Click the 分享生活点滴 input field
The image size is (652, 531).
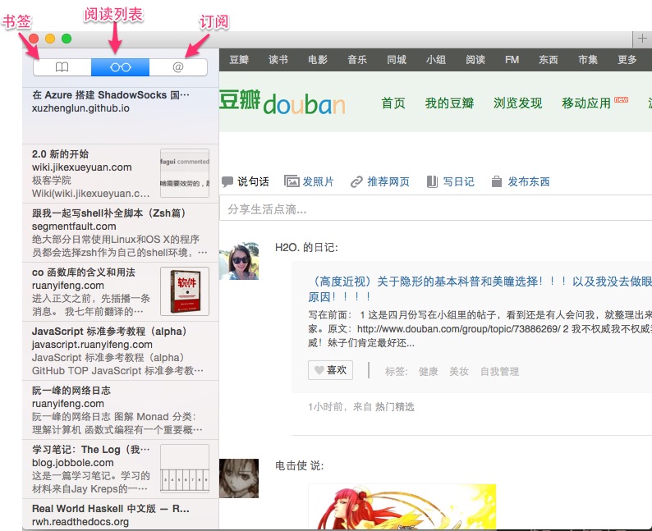435,209
